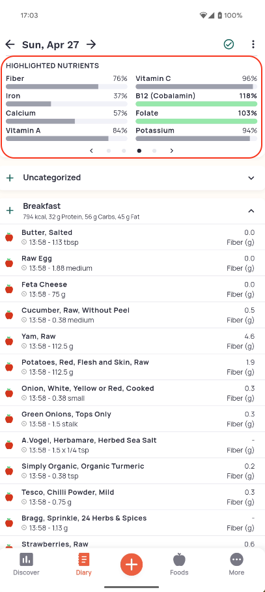Add food using Breakfast plus icon
The width and height of the screenshot is (265, 592).
coord(10,211)
